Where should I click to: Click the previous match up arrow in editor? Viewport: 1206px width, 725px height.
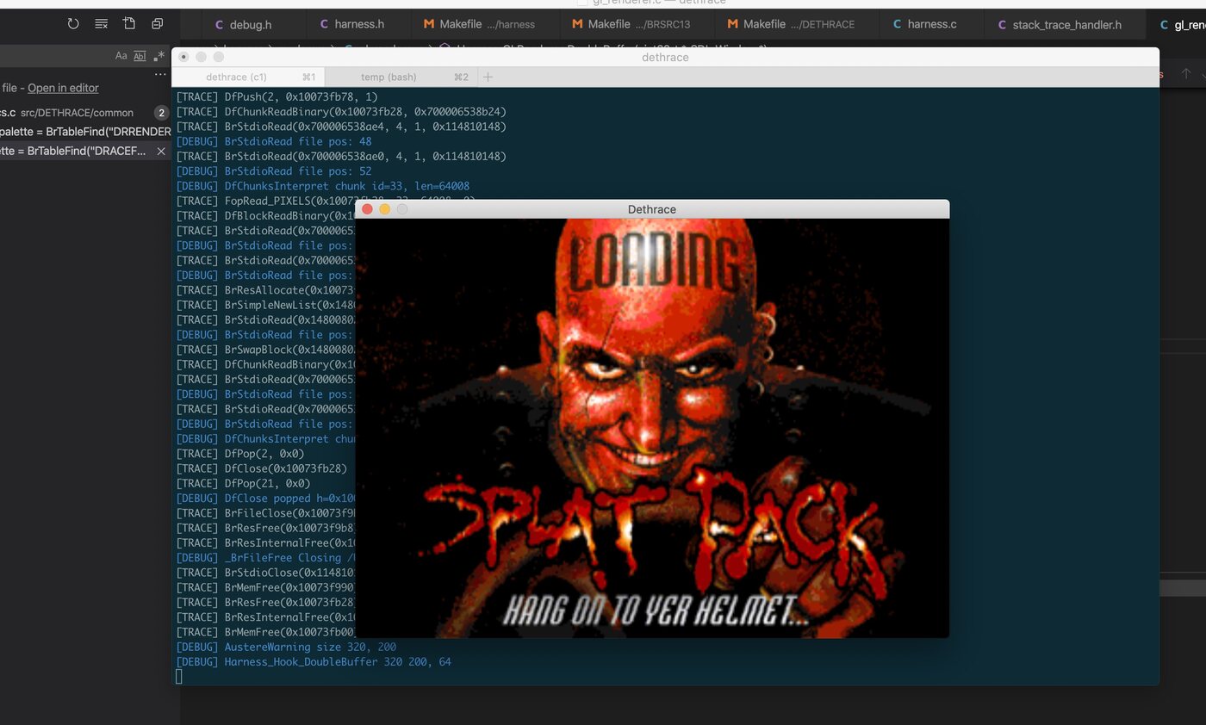click(x=1186, y=74)
